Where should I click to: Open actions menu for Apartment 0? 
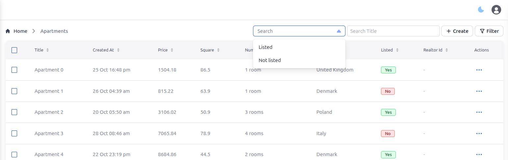(479, 70)
